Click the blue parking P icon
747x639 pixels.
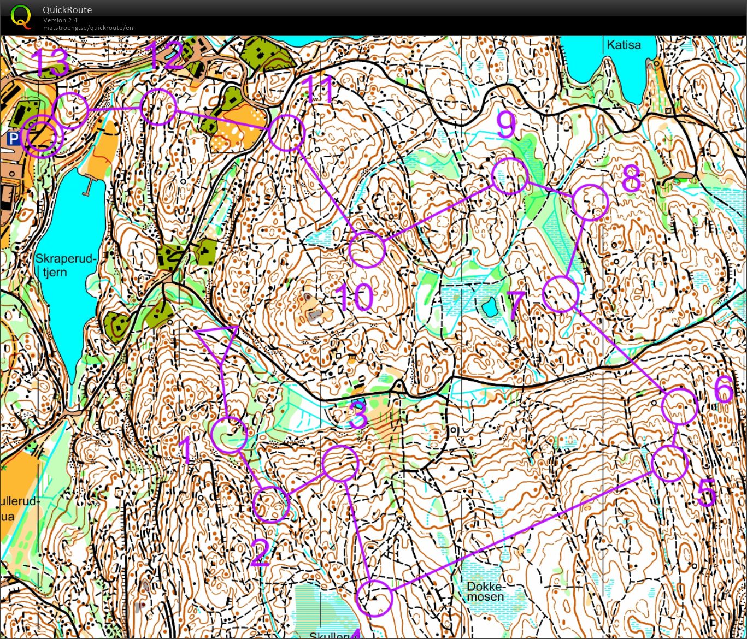(x=13, y=140)
